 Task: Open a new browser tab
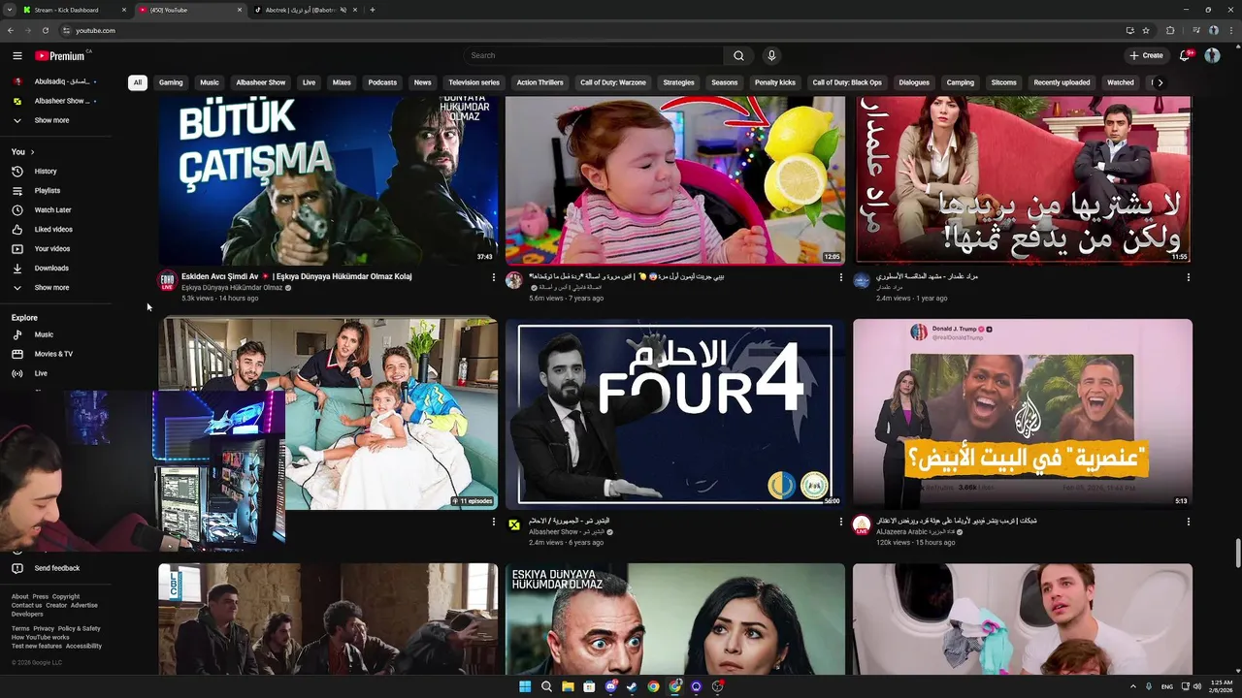(373, 10)
